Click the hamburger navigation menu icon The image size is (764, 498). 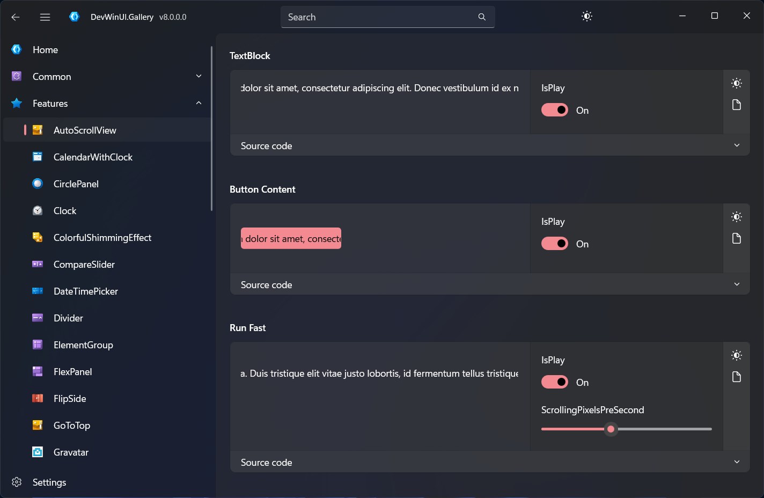45,17
